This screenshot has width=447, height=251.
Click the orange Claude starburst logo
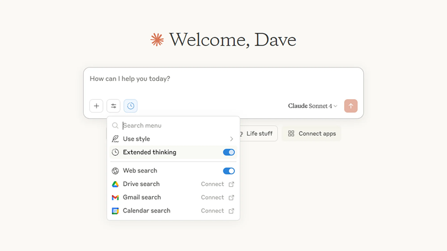pyautogui.click(x=157, y=40)
